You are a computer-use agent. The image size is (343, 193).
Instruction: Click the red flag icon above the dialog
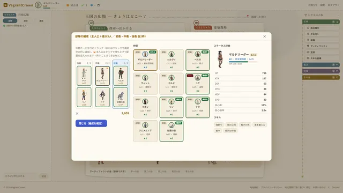[248, 16]
